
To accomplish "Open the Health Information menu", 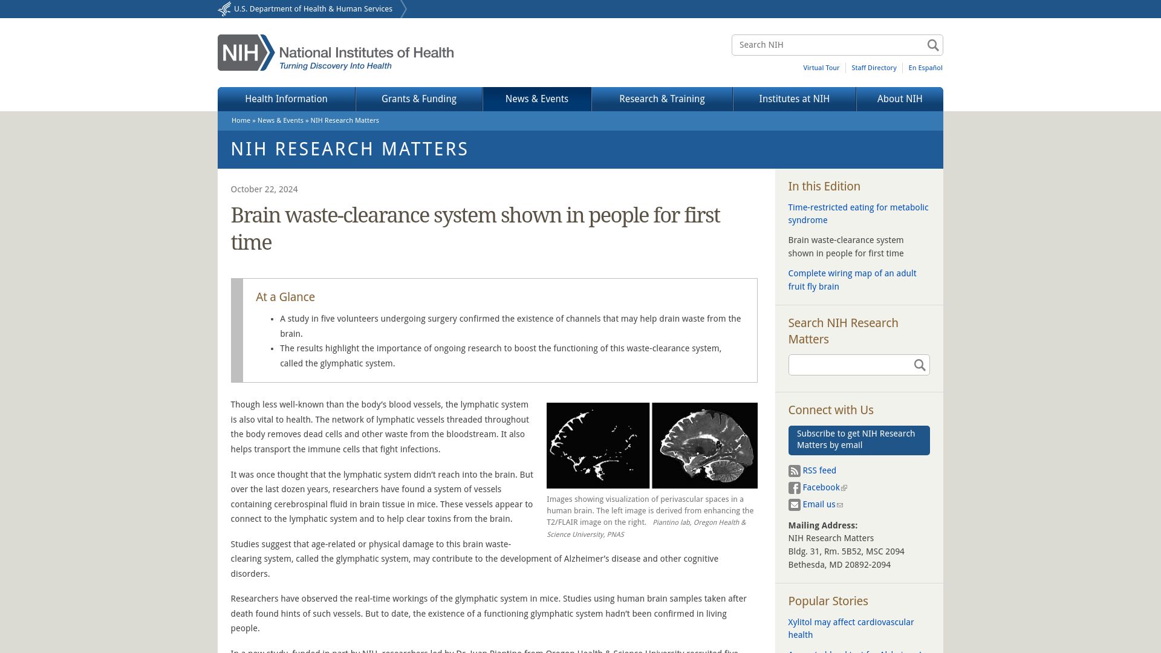I will point(286,99).
